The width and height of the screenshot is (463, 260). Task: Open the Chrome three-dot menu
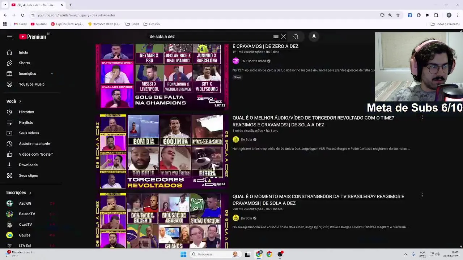pyautogui.click(x=458, y=15)
